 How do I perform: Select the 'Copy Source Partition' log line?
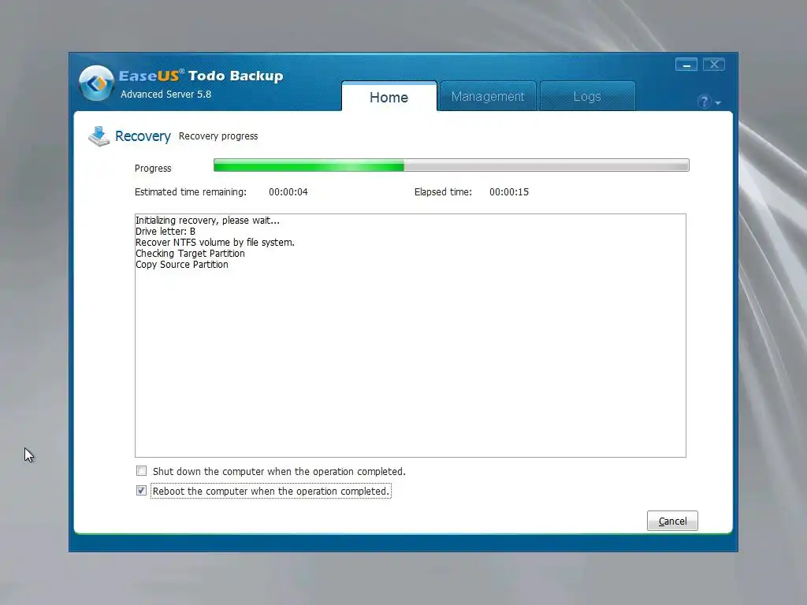[x=182, y=265]
